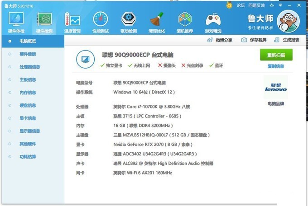Click the 鲁大师 5.20.1210 title text

coord(19,6)
